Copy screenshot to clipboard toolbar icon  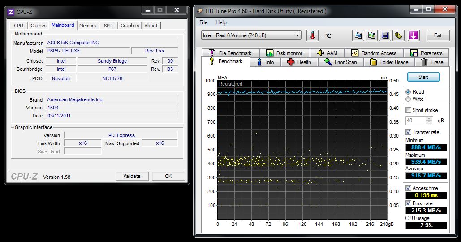pos(372,35)
